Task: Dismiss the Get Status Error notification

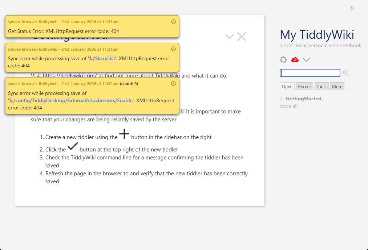Action: (x=173, y=22)
